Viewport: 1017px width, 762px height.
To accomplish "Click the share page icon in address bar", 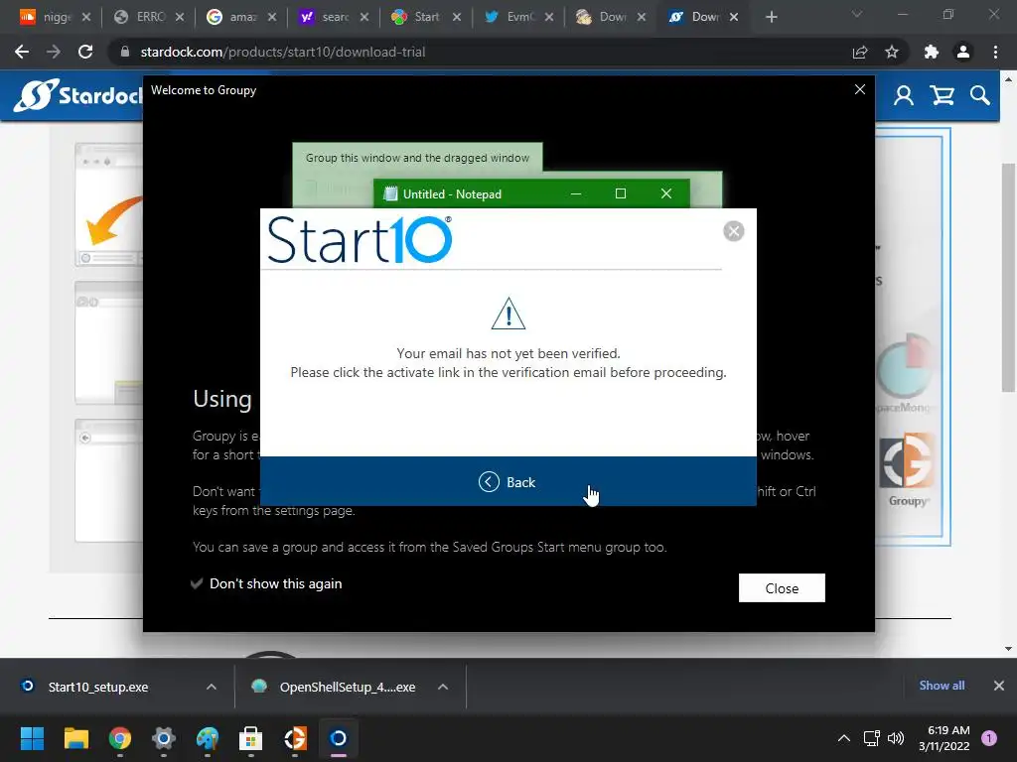I will click(860, 52).
